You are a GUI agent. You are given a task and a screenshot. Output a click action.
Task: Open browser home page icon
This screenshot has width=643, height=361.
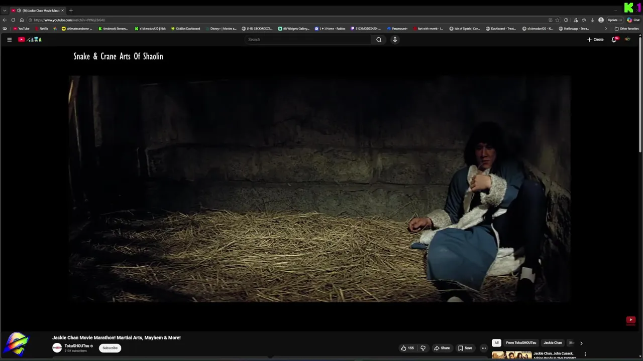(22, 20)
